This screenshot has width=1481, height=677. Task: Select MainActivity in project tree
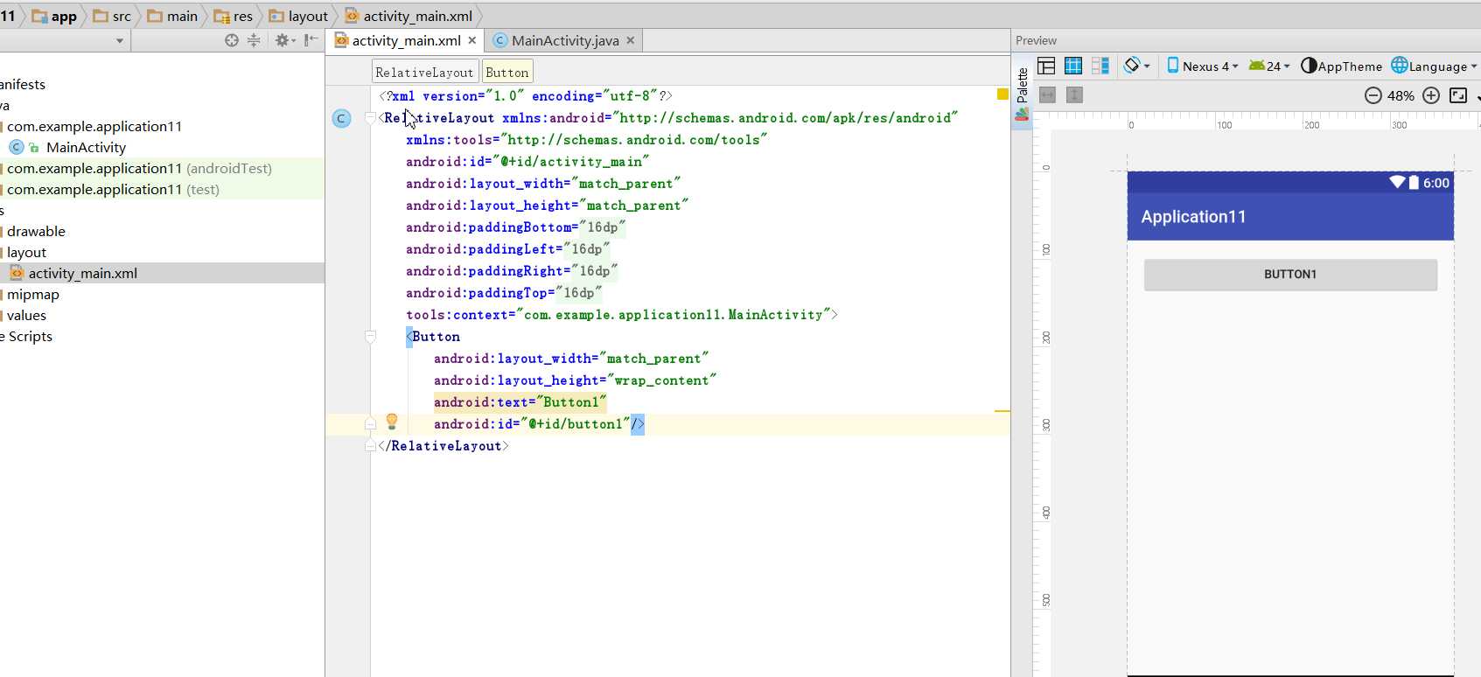tap(86, 147)
